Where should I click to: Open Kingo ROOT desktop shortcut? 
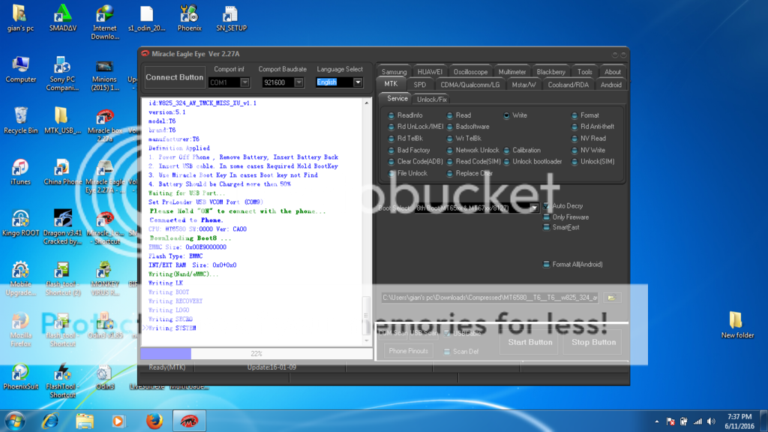pyautogui.click(x=20, y=221)
